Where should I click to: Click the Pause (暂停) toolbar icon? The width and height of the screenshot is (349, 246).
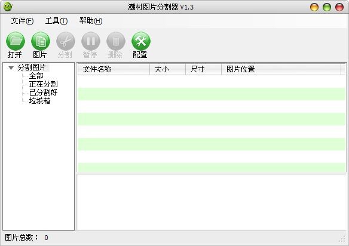click(91, 41)
